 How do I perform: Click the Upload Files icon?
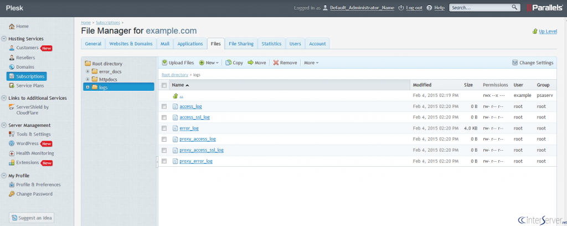[x=164, y=63]
